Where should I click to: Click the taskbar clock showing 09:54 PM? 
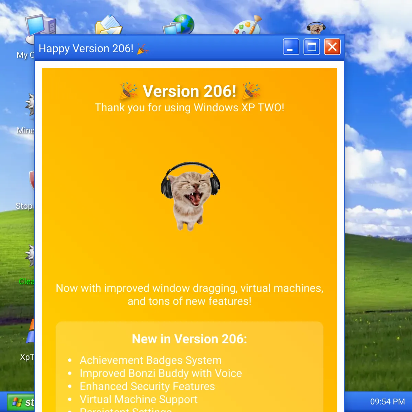click(387, 402)
